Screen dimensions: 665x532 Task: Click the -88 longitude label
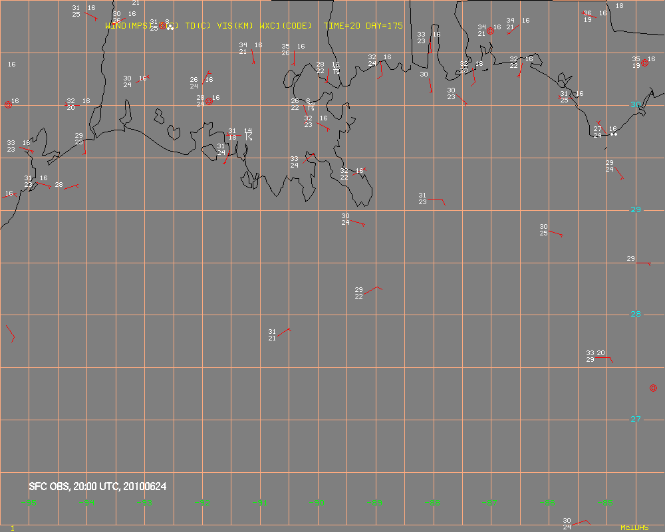(x=432, y=503)
